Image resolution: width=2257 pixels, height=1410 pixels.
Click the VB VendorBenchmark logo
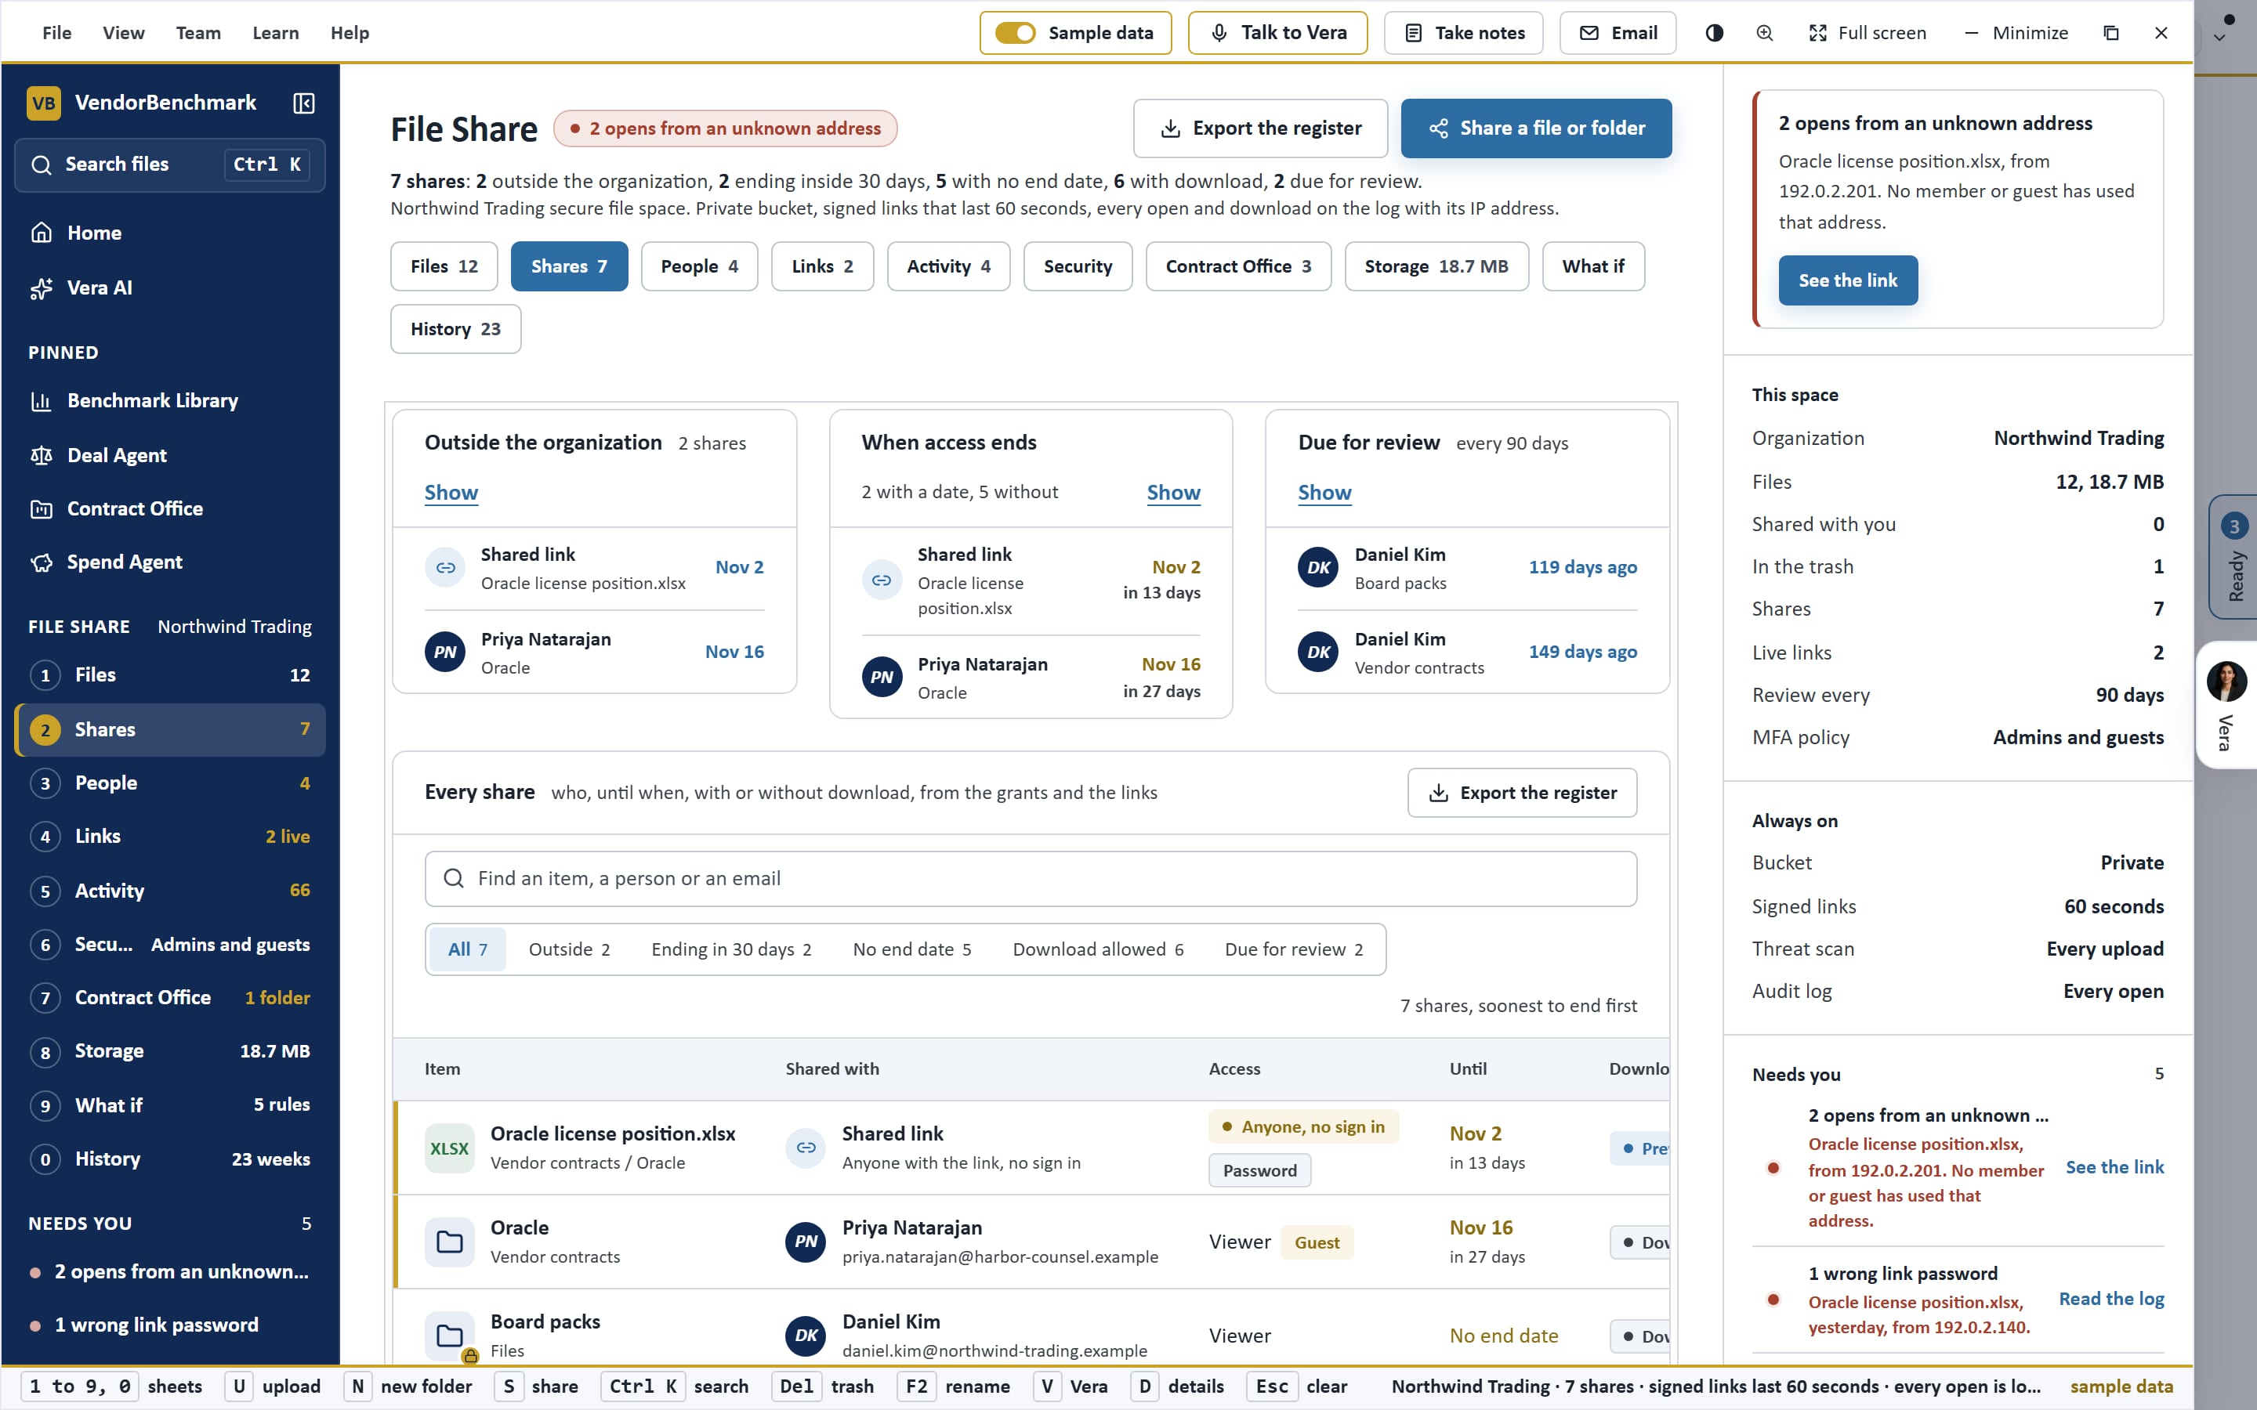[x=44, y=103]
